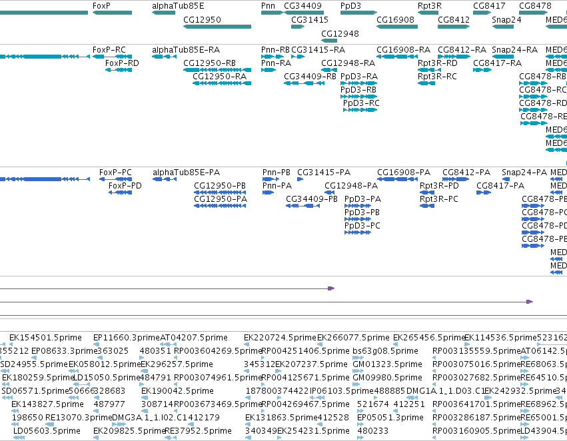Viewport: 567px width, 441px height.
Task: Select the Snap24-PA protein label
Action: pyautogui.click(x=524, y=173)
